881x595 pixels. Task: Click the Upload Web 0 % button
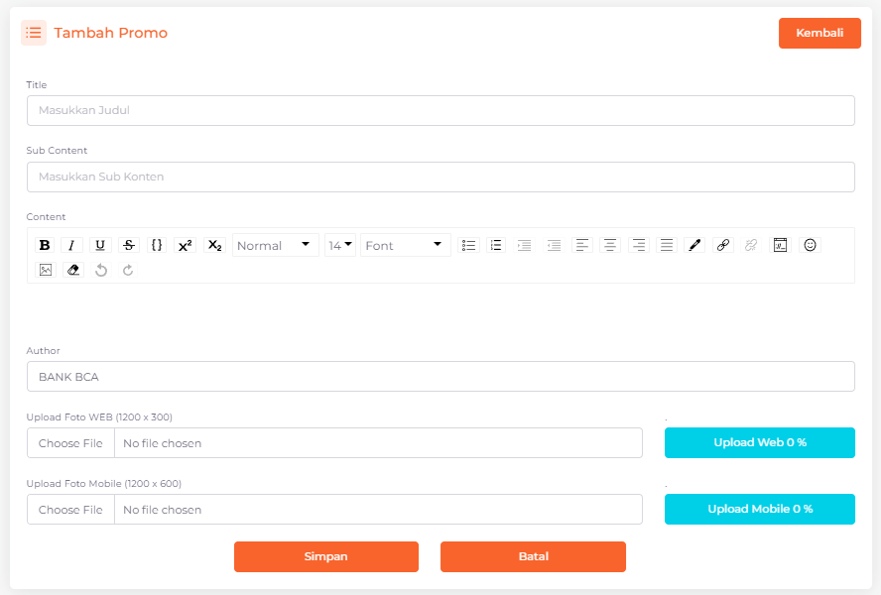coord(759,442)
